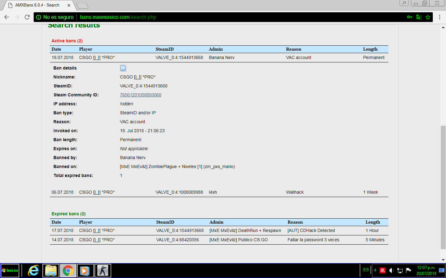The width and height of the screenshot is (446, 278).
Task: Click the Invoked on date 18. Jul 2018
Action: pyautogui.click(x=142, y=131)
